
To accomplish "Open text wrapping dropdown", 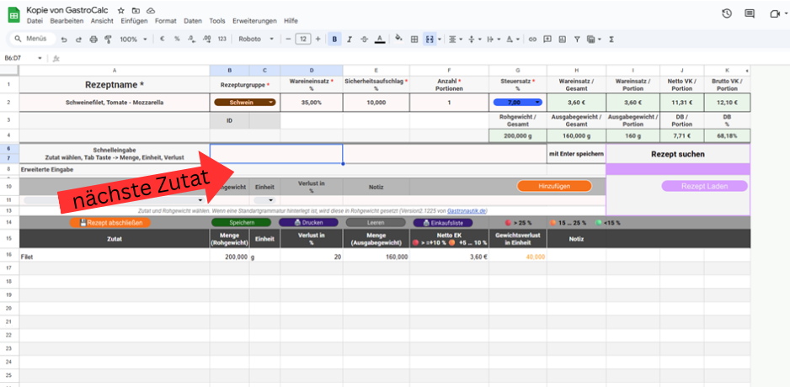I will pos(494,40).
